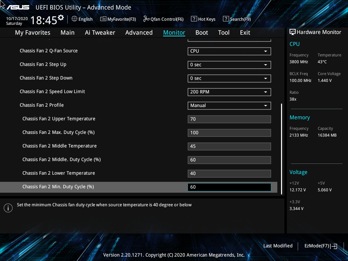The width and height of the screenshot is (348, 261).
Task: Expand Chassis Fan 2 Speed Low Limit dropdown
Action: [x=229, y=92]
